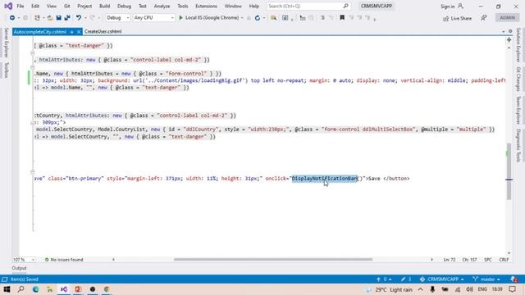This screenshot has height=295, width=525.
Task: Click the Undo arrow icon
Action: pyautogui.click(x=79, y=18)
